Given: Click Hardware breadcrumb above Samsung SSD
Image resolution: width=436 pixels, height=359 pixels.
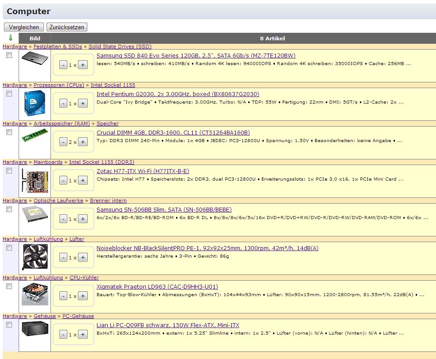Looking at the screenshot, I should click(x=15, y=46).
